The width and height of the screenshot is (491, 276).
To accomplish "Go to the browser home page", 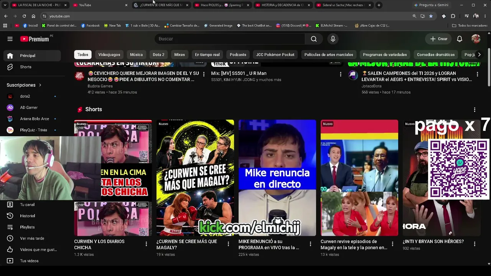I will (33, 16).
